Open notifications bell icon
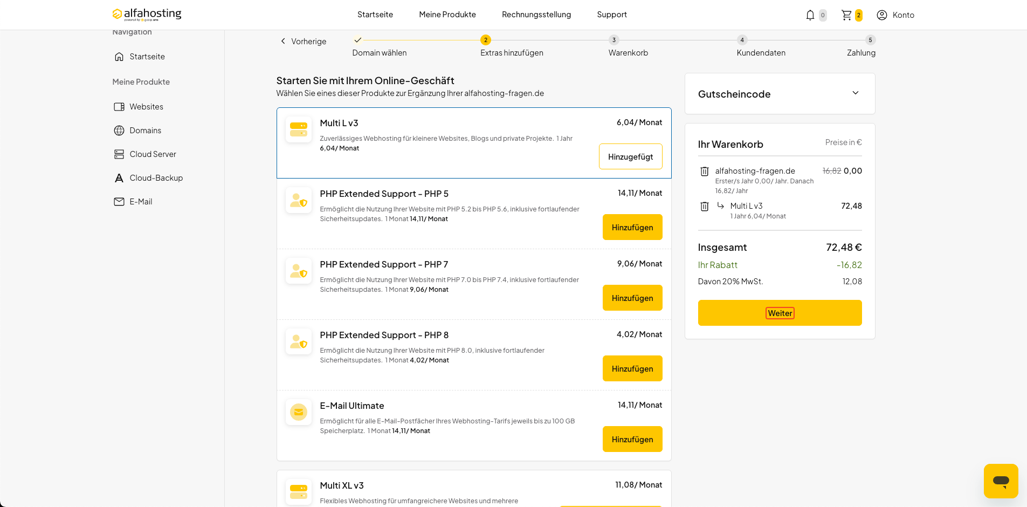 (810, 15)
